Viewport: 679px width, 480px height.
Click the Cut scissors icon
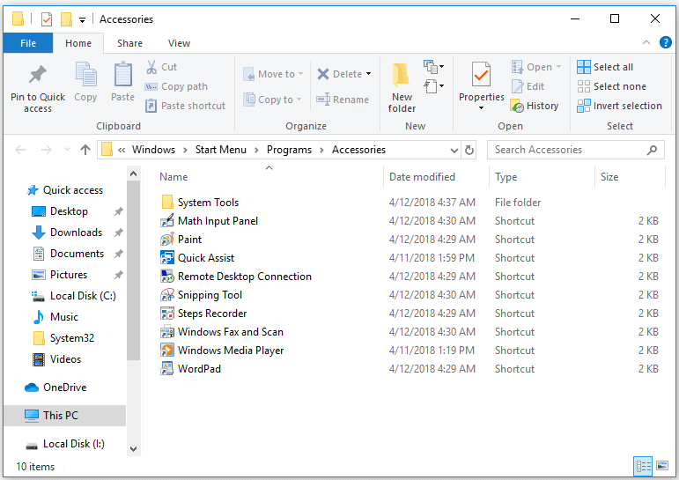[151, 67]
